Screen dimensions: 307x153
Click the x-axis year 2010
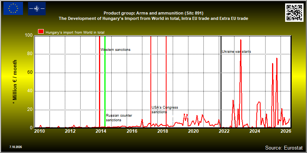(x=40, y=131)
